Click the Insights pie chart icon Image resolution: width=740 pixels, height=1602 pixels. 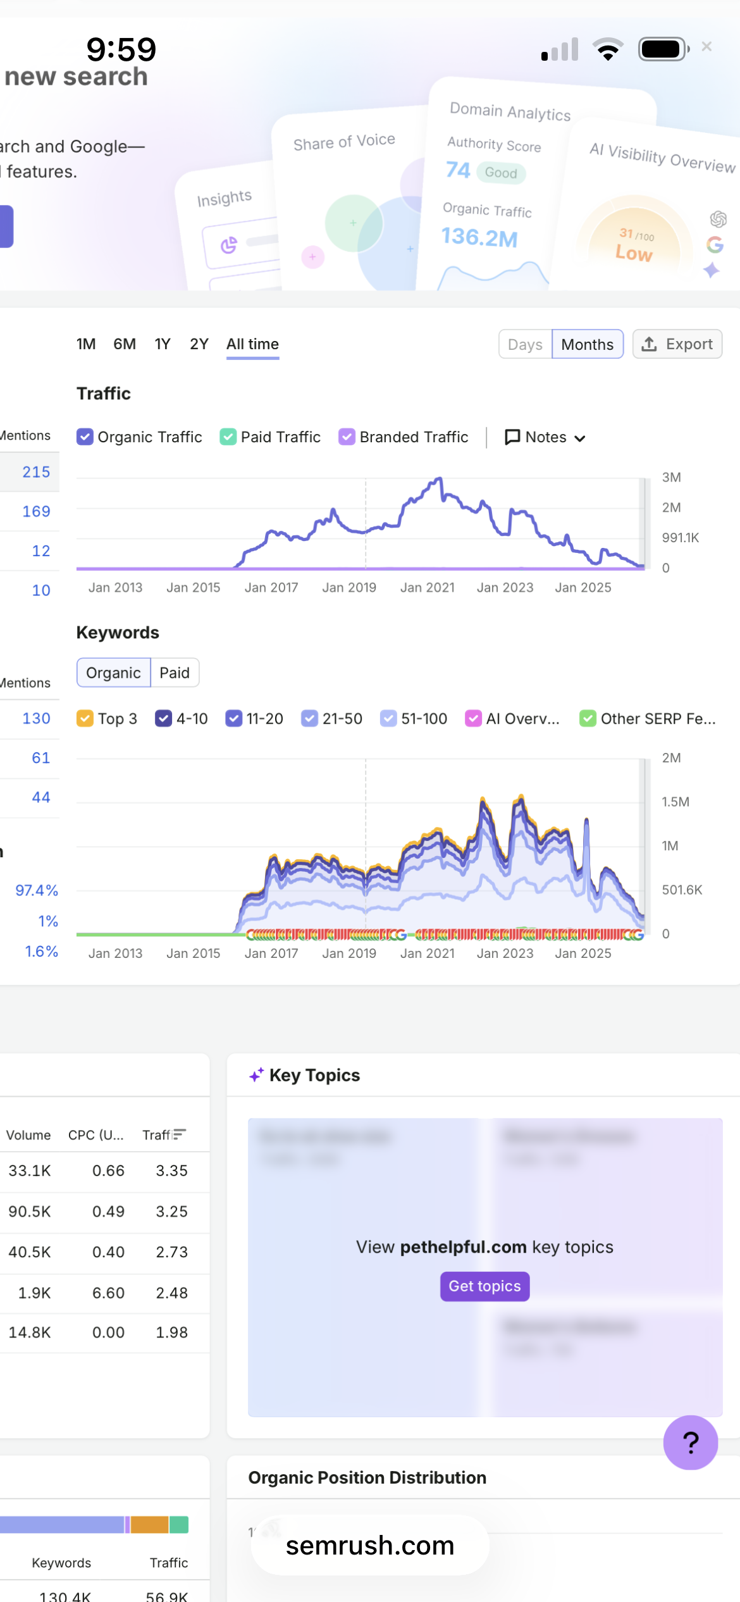(229, 244)
